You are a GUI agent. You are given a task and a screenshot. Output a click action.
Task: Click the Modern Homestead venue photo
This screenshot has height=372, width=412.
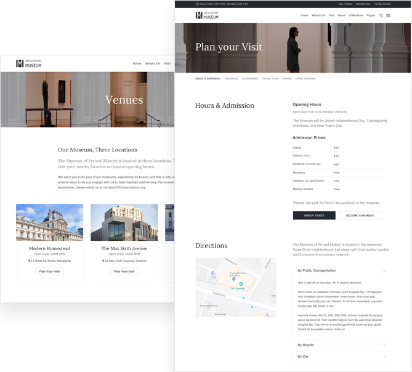click(49, 222)
